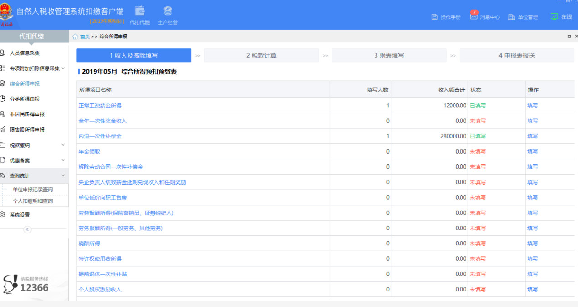Open 年金领取 item link

click(x=89, y=152)
